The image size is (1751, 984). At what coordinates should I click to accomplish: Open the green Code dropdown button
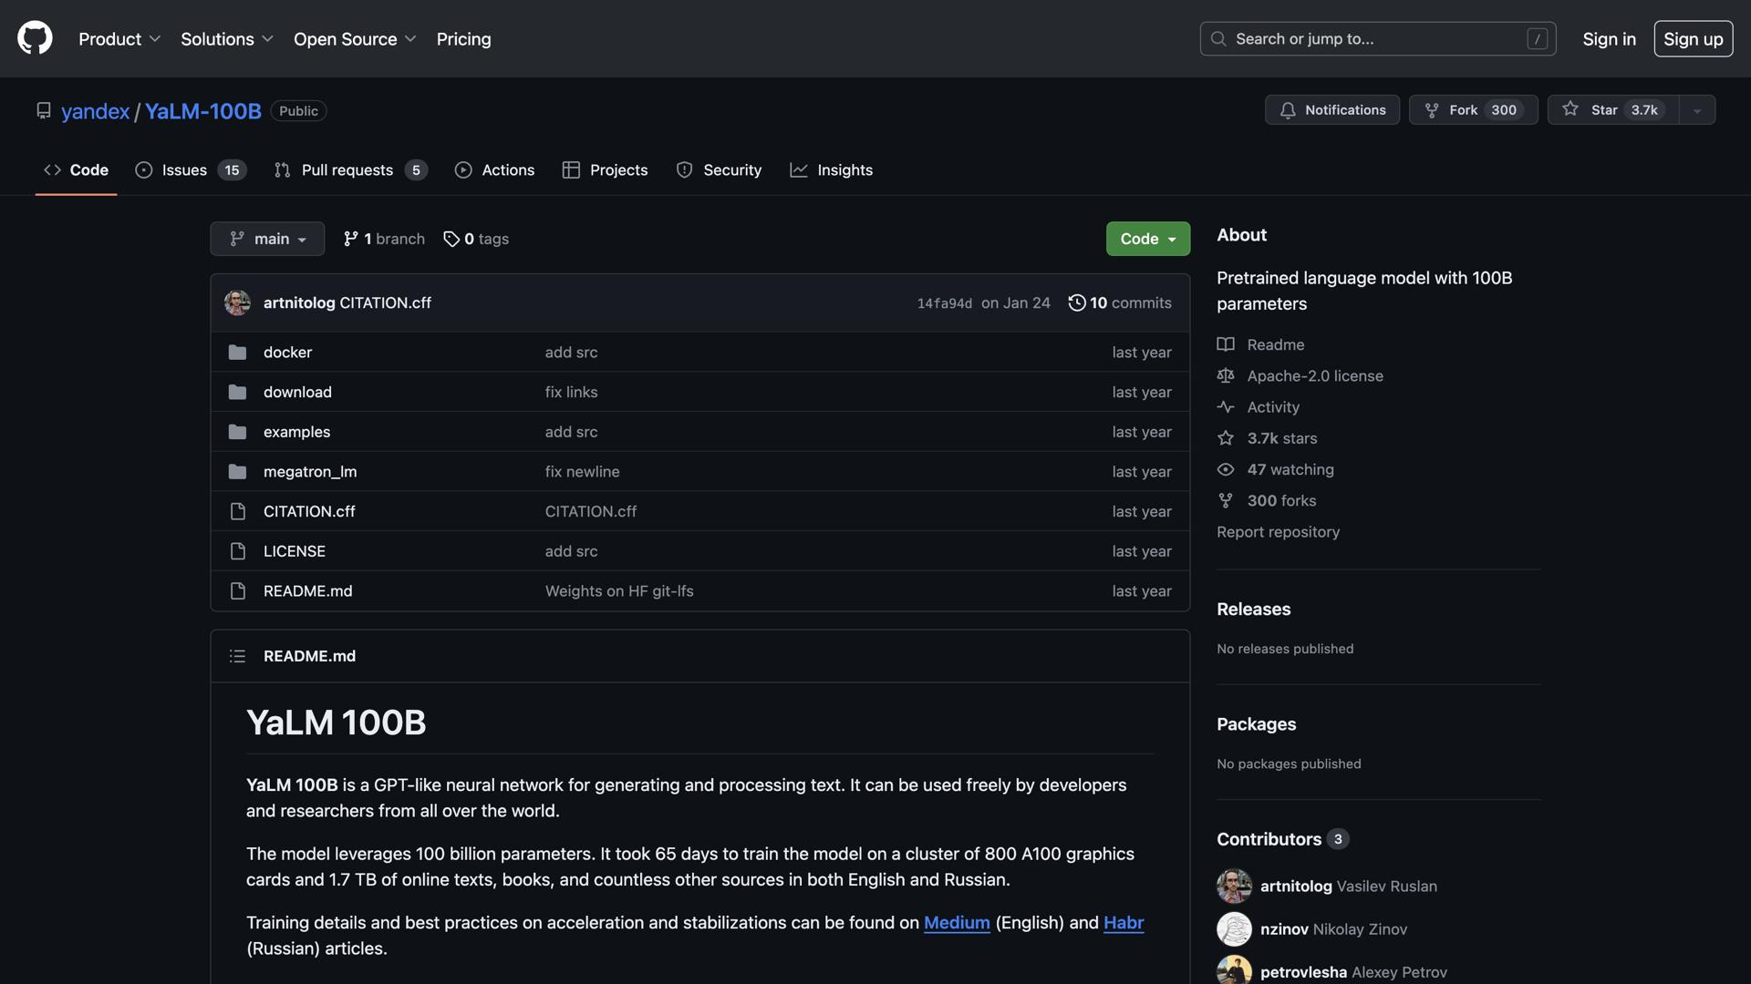pyautogui.click(x=1147, y=239)
